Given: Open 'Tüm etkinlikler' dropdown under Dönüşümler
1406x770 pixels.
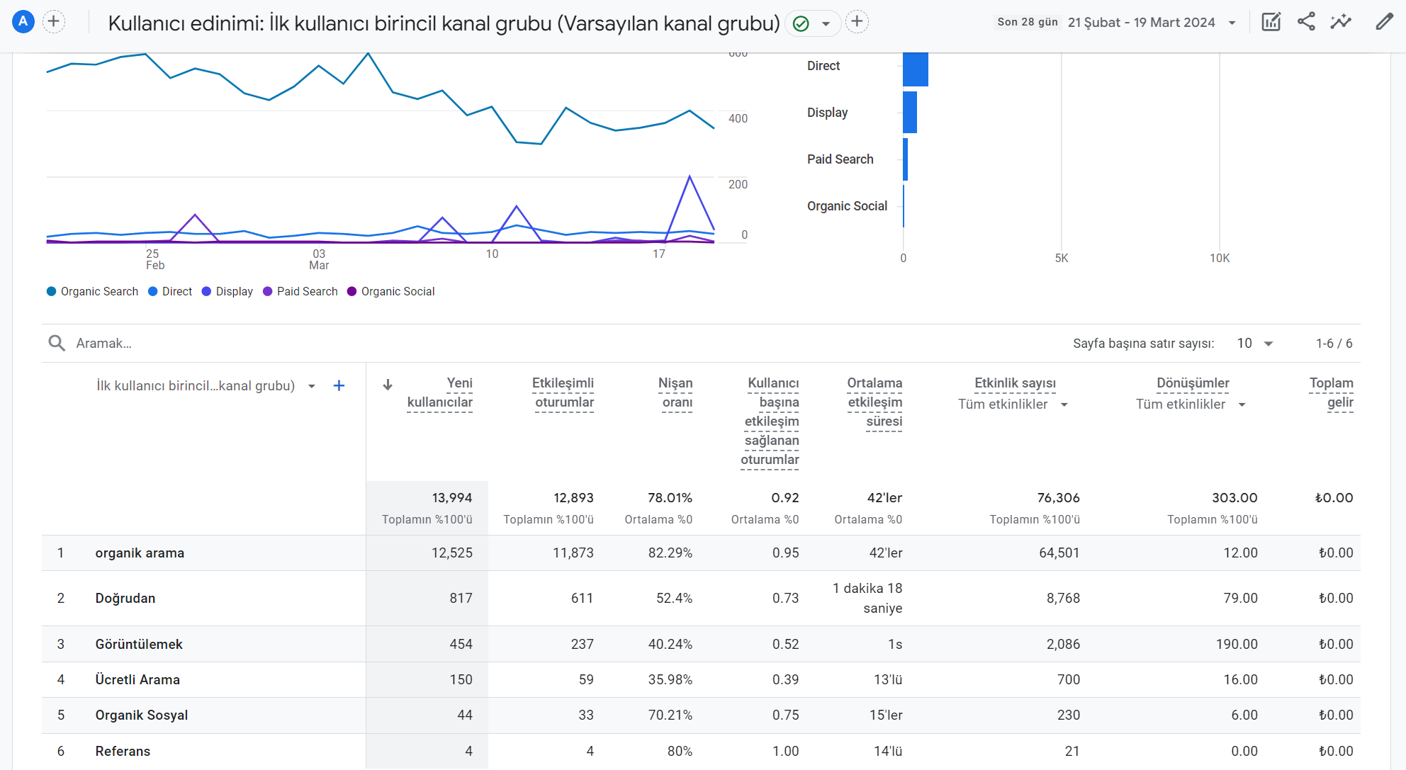Looking at the screenshot, I should pos(1191,404).
